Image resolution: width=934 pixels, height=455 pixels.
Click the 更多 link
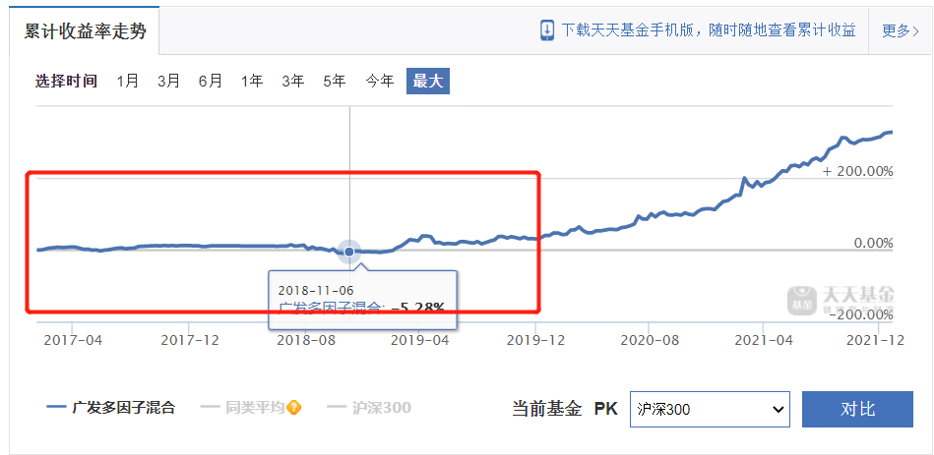click(x=901, y=30)
